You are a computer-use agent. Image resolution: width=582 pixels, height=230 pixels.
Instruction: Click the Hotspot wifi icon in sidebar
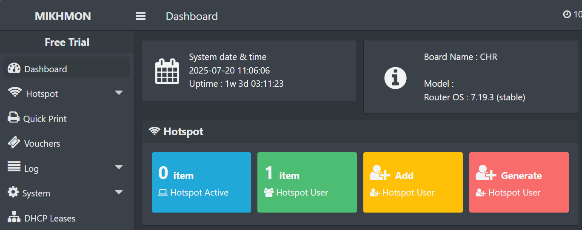tap(15, 92)
